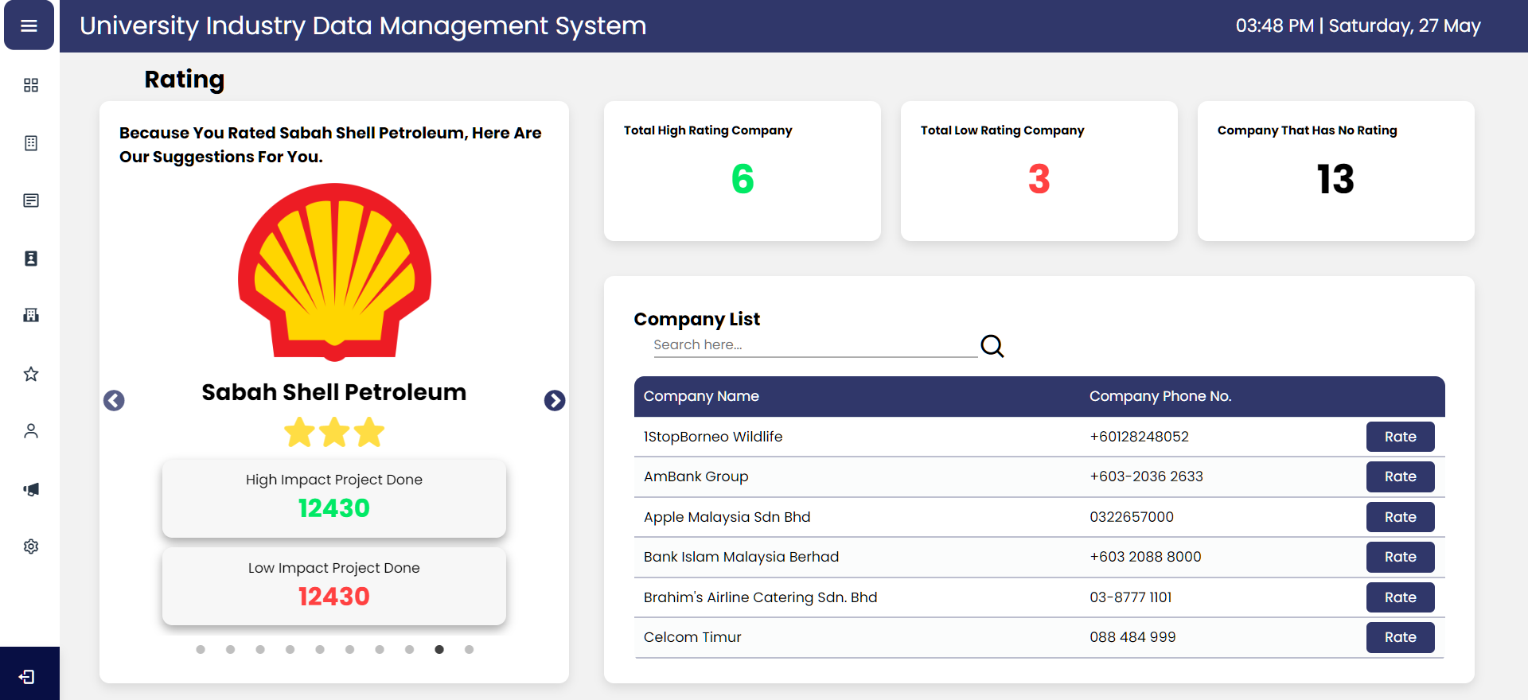The height and width of the screenshot is (700, 1528).
Task: Click the logout icon at bottom left
Action: point(27,677)
